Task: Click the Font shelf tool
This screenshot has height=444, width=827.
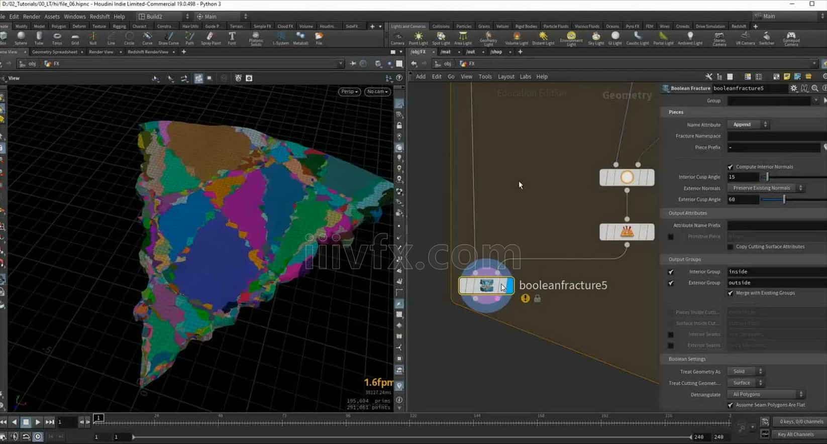Action: click(x=232, y=38)
